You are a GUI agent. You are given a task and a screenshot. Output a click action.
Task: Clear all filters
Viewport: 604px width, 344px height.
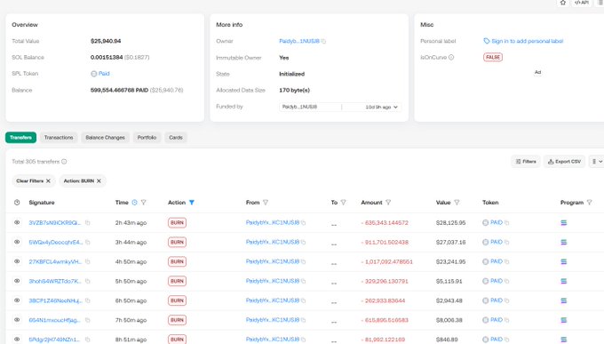coord(34,180)
